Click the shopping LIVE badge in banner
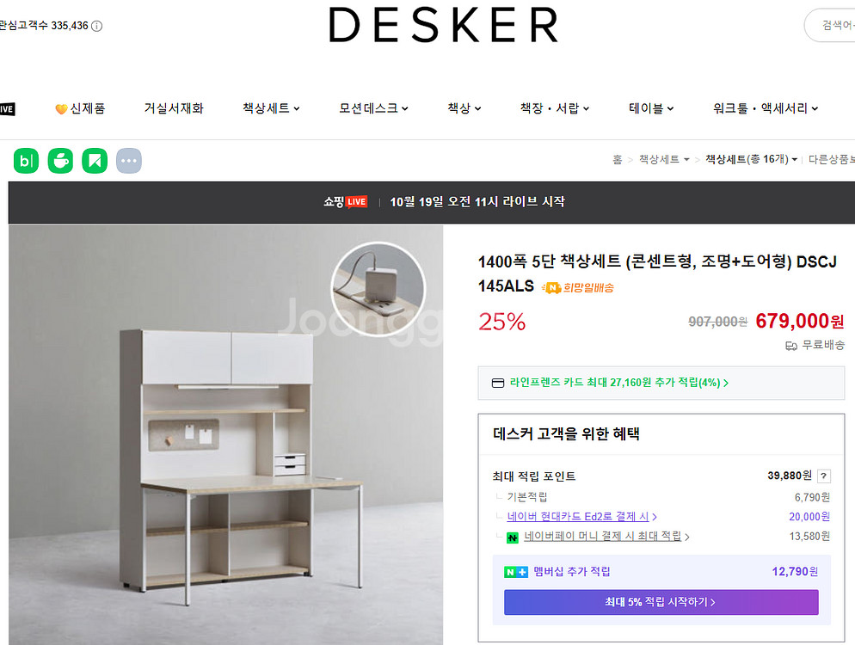 tap(345, 202)
